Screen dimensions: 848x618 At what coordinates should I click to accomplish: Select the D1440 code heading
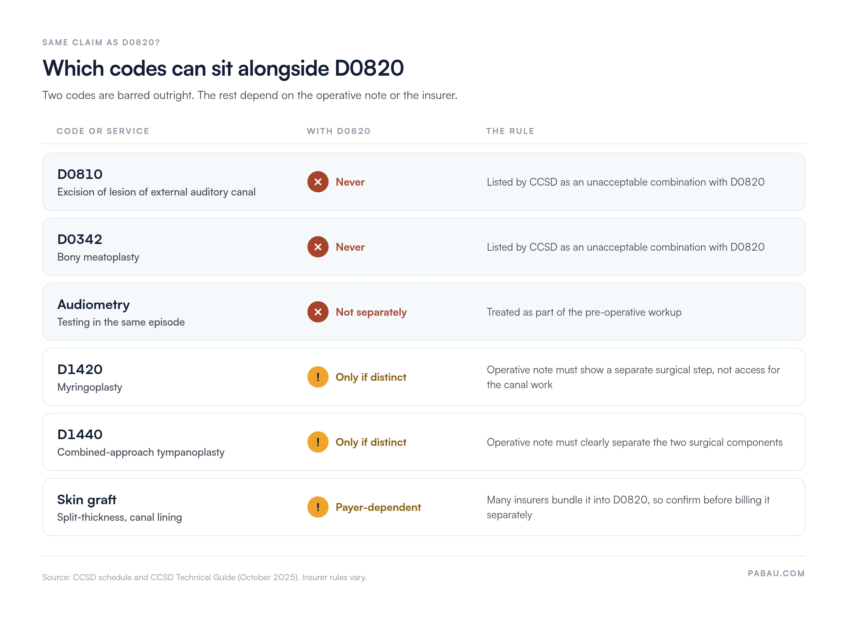tap(79, 435)
